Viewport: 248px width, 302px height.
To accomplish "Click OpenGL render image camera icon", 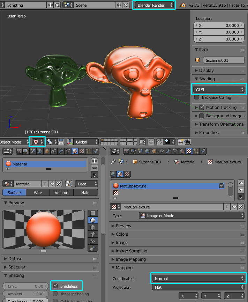I will pyautogui.click(x=180, y=142).
